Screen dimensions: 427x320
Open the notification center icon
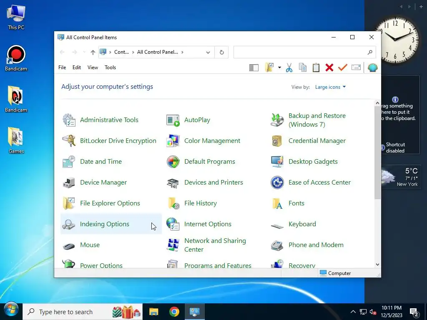(414, 312)
